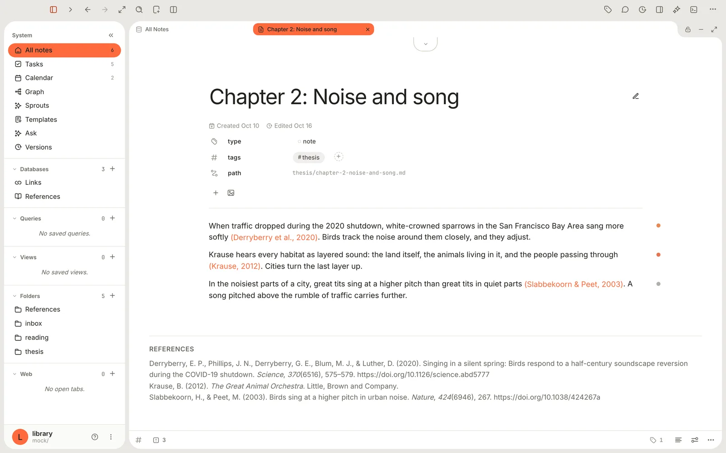Screen dimensions: 726x453
Task: Create a new note from toolbar
Action: [157, 10]
